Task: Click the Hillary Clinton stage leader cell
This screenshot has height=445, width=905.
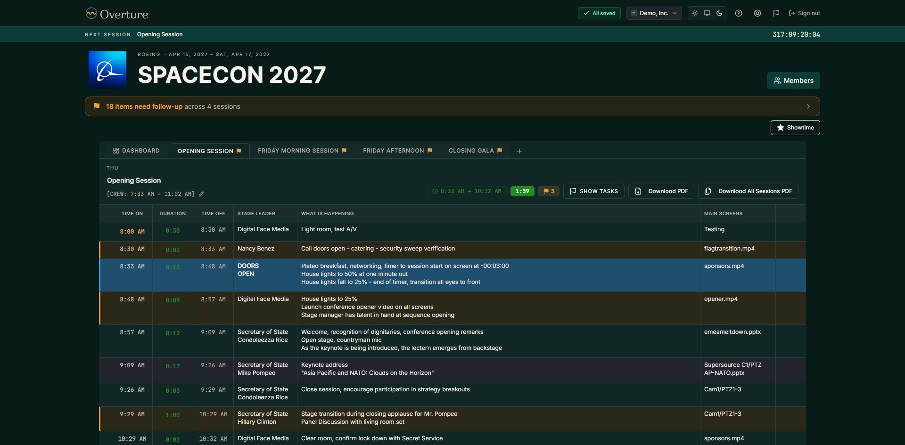Action: click(265, 419)
